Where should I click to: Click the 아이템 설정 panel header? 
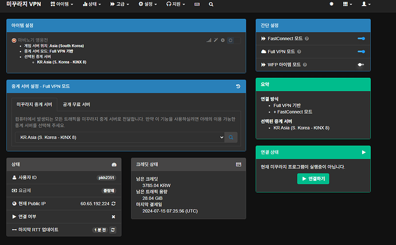click(x=126, y=25)
